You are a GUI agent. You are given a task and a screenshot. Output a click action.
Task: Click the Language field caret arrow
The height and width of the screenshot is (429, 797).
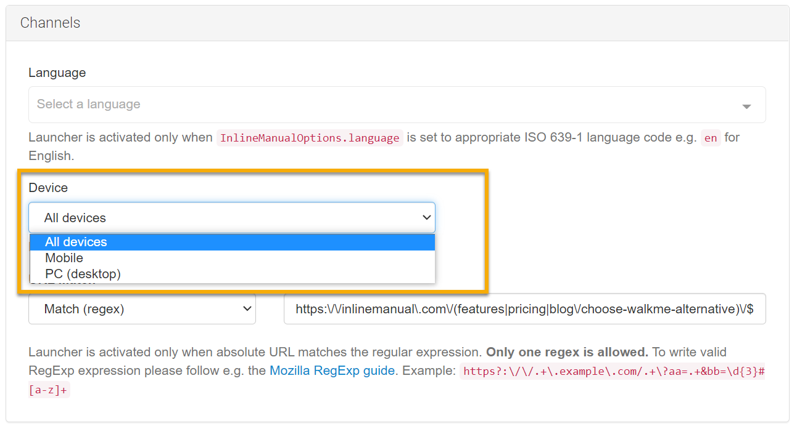pyautogui.click(x=746, y=106)
